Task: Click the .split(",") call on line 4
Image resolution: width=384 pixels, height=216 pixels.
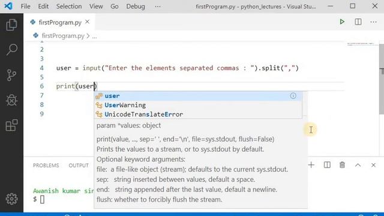Action: (x=278, y=68)
